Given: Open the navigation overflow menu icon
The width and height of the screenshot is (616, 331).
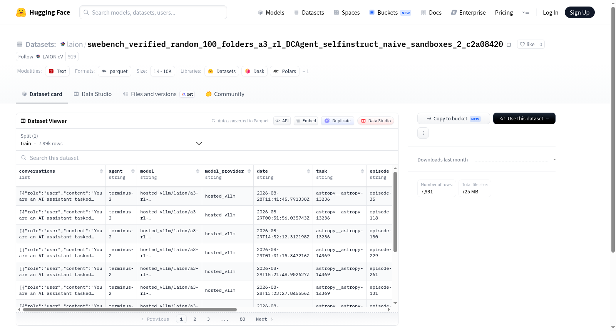Looking at the screenshot, I should (x=526, y=12).
